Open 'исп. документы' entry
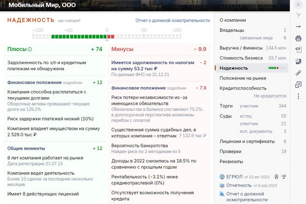Screen dimensions: 306x204 click(256, 131)
